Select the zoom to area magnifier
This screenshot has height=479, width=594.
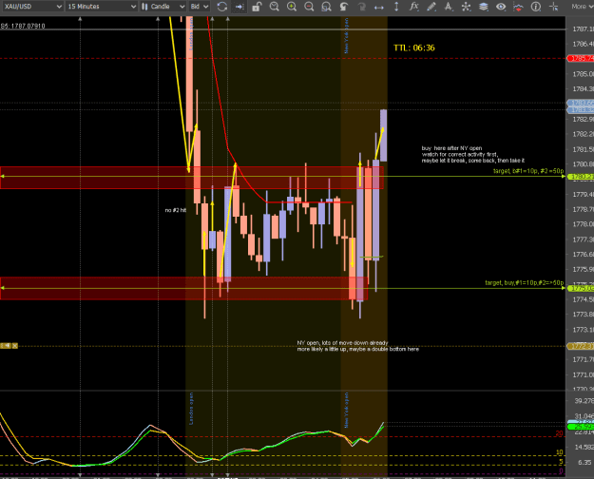click(275, 7)
